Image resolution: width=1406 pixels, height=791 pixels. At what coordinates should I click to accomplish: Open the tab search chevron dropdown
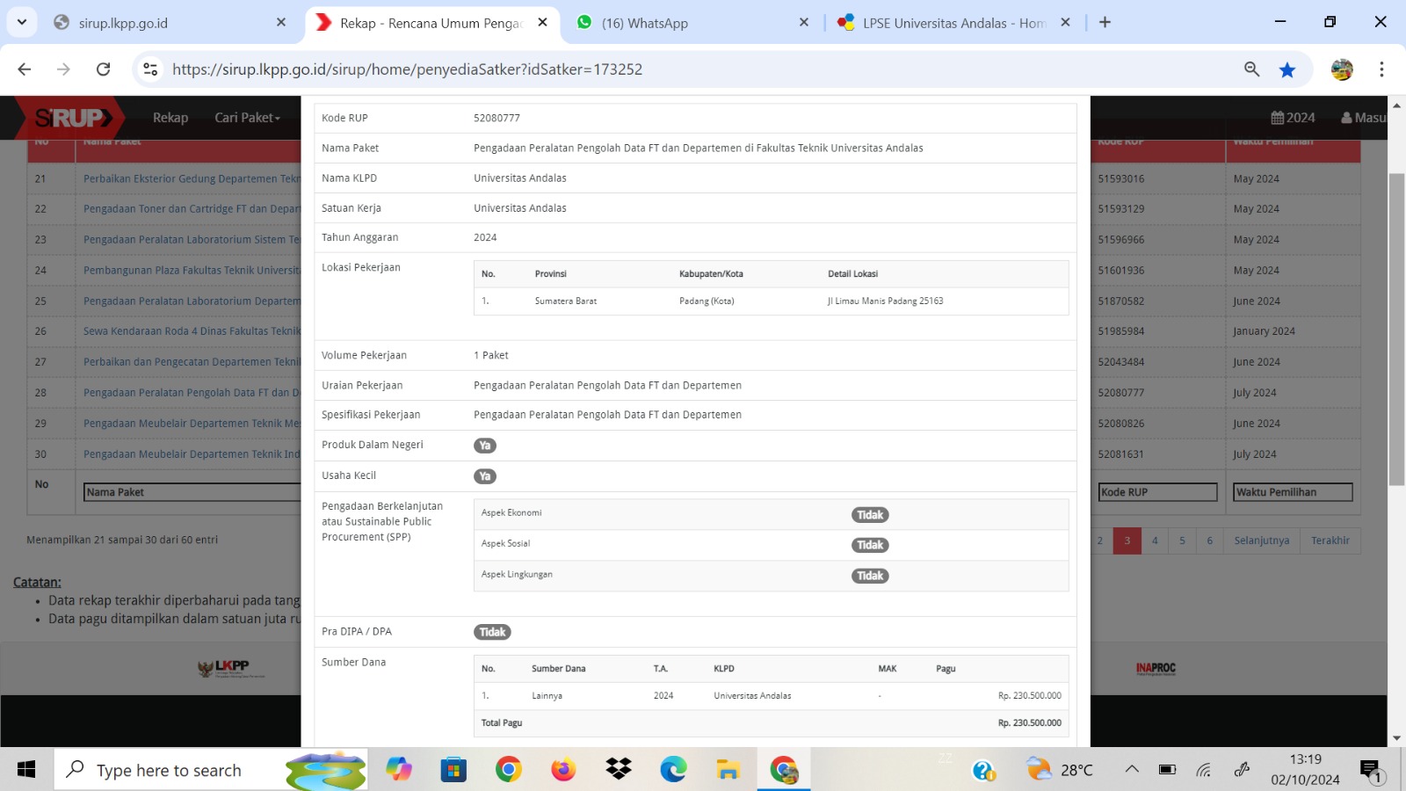(x=22, y=22)
